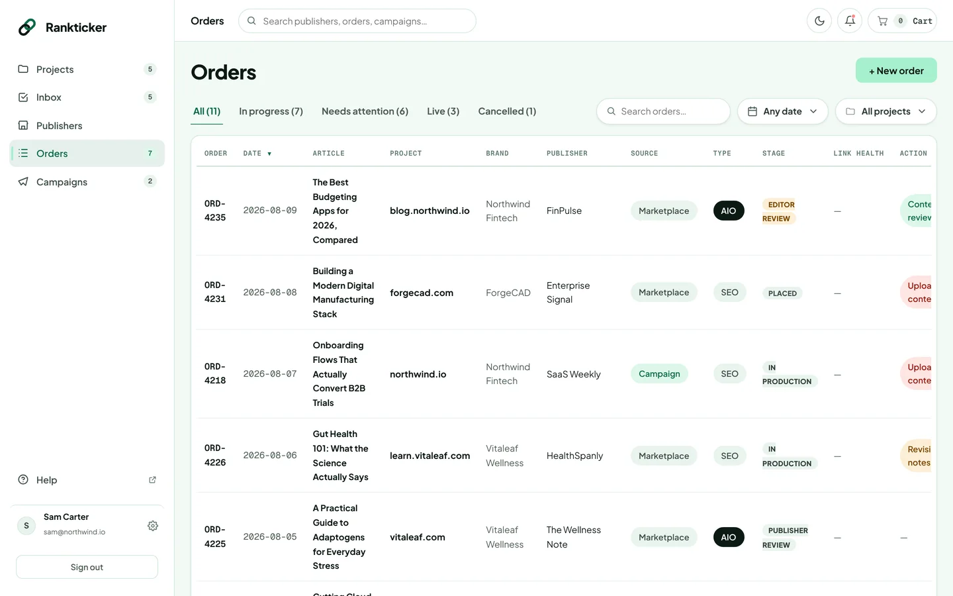
Task: Click the Stage column header
Action: point(774,154)
